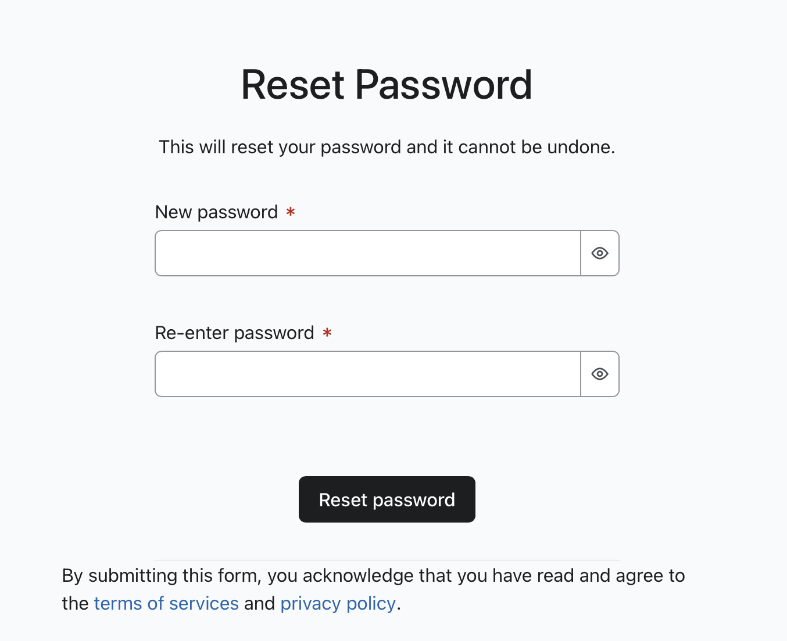
Task: Click the New password field label
Action: [x=217, y=212]
